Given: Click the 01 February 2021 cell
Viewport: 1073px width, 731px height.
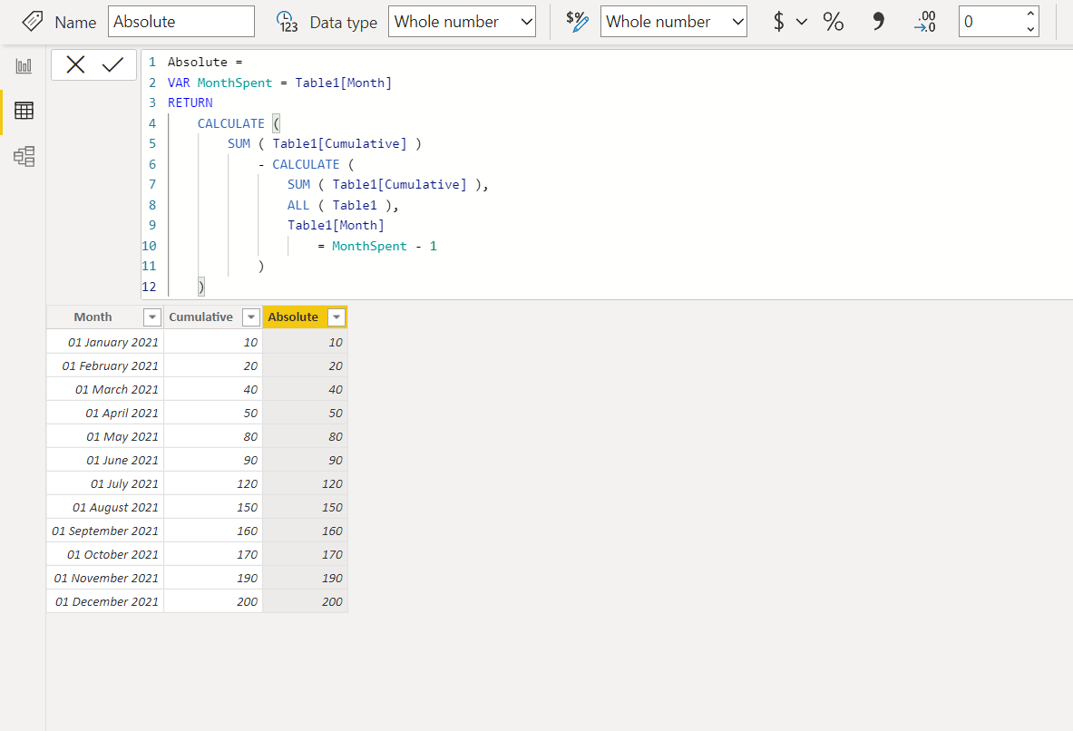Looking at the screenshot, I should (105, 365).
